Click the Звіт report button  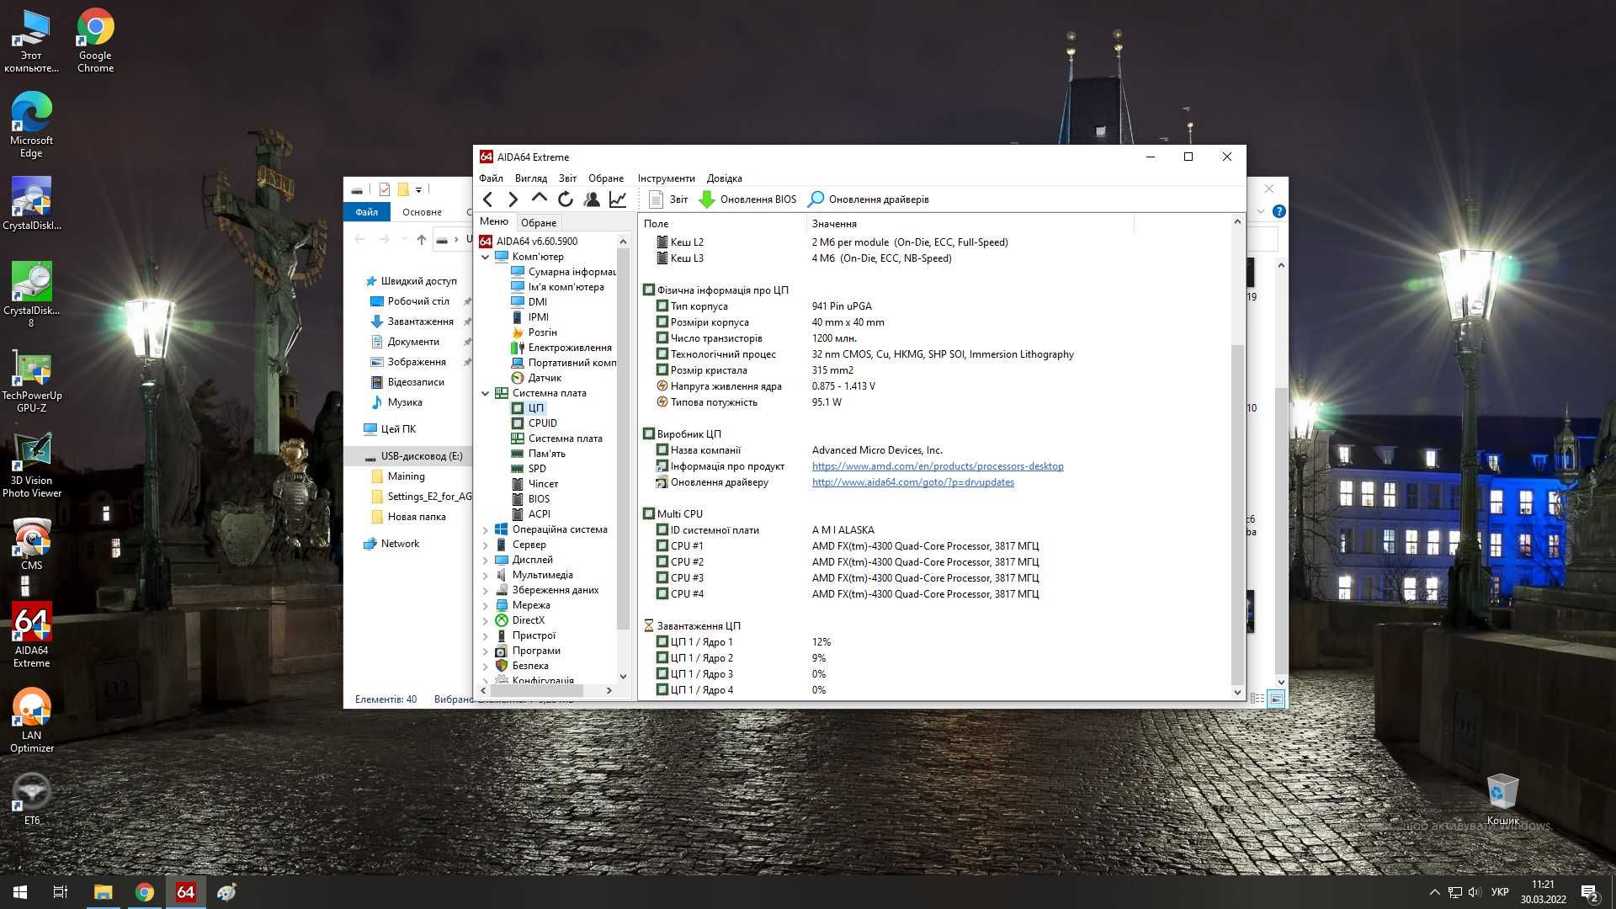[668, 199]
